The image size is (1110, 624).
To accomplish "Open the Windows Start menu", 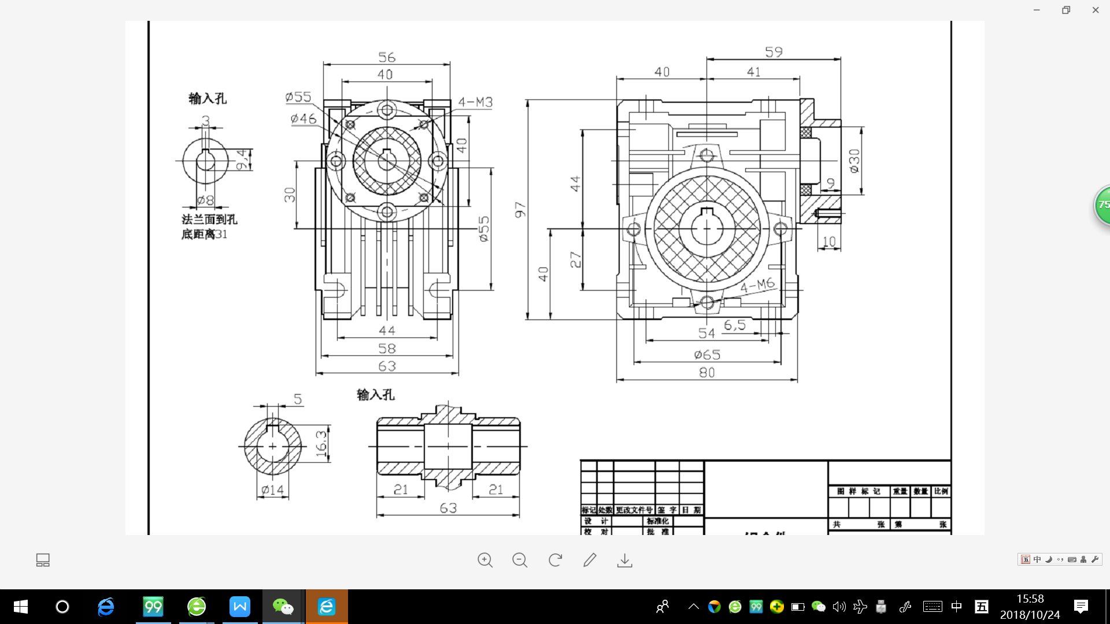I will pyautogui.click(x=20, y=607).
